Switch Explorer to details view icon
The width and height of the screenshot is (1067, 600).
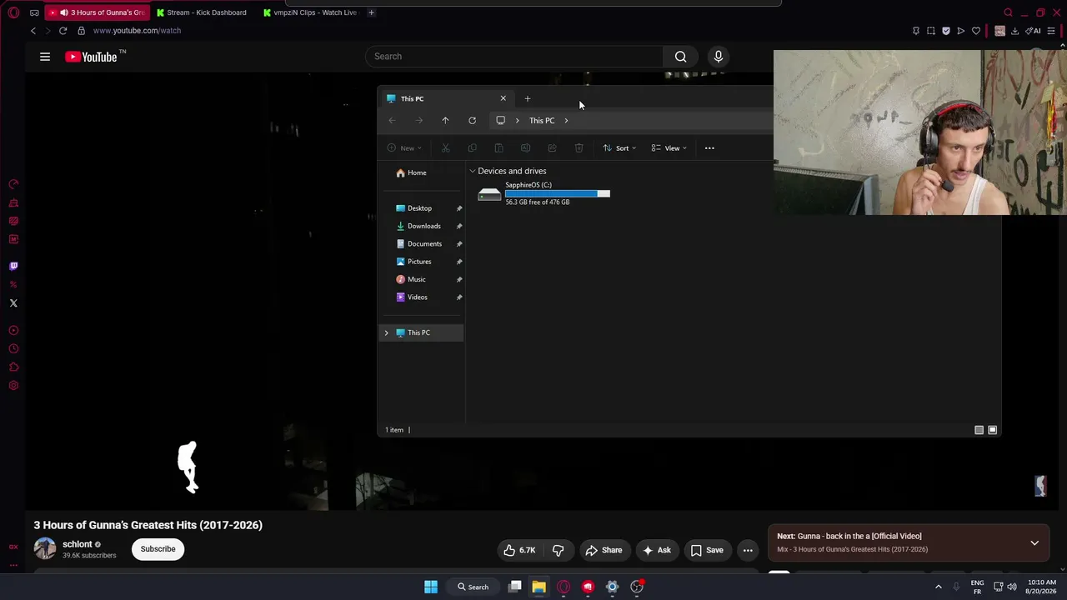coord(979,430)
